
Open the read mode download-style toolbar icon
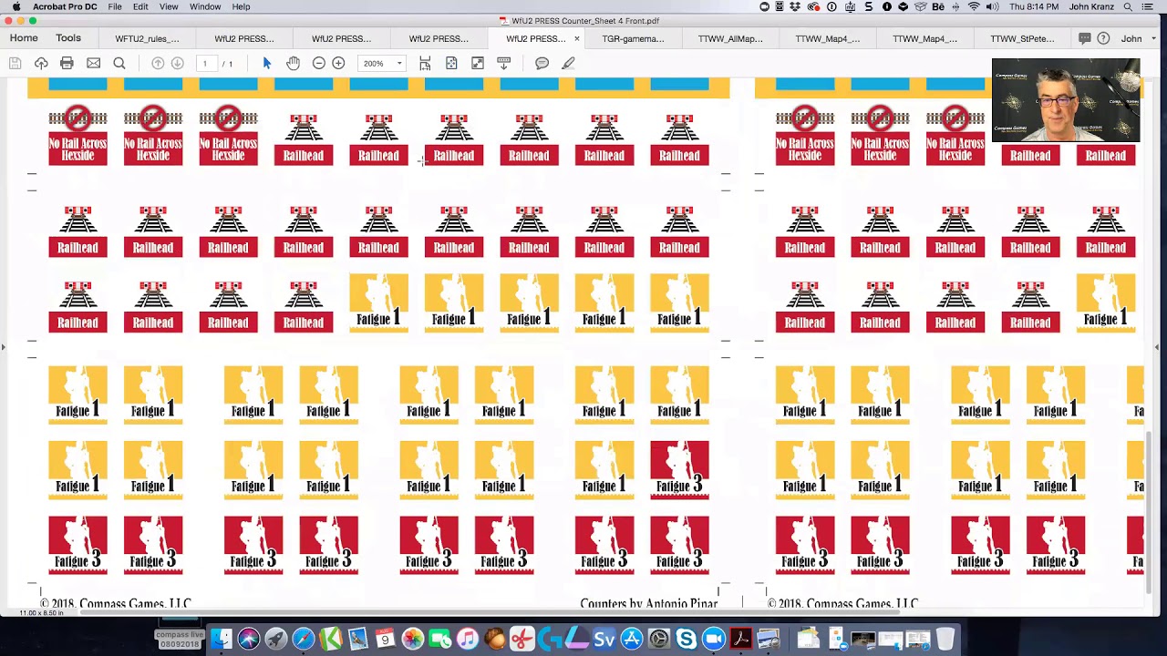[503, 63]
